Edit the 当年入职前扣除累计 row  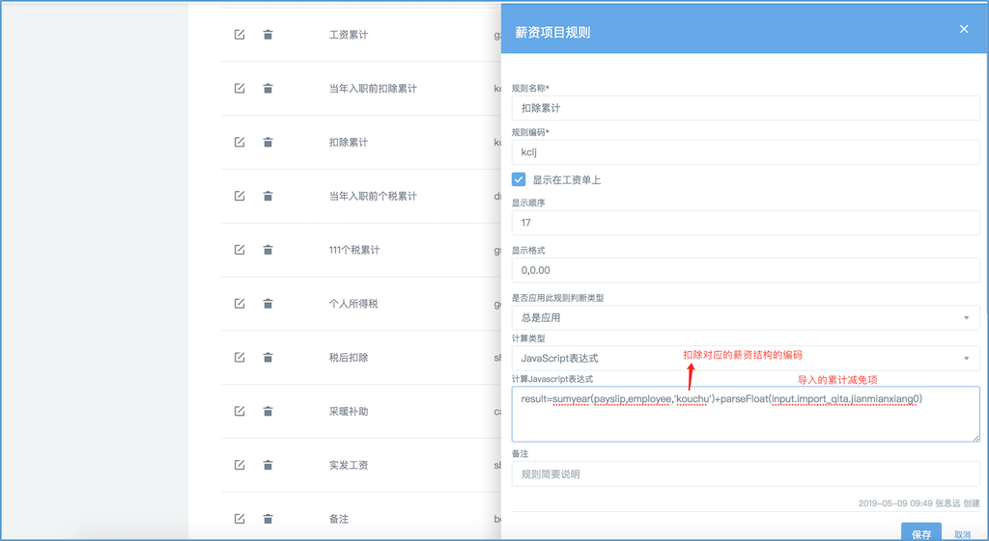click(x=240, y=88)
